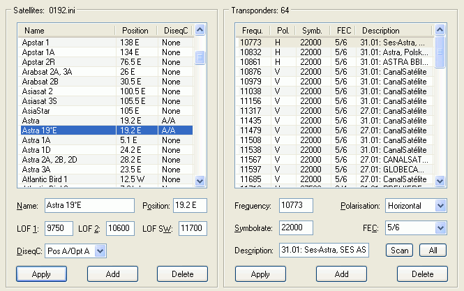
Task: Select transponder row with frequency 11597
Action: [x=335, y=170]
